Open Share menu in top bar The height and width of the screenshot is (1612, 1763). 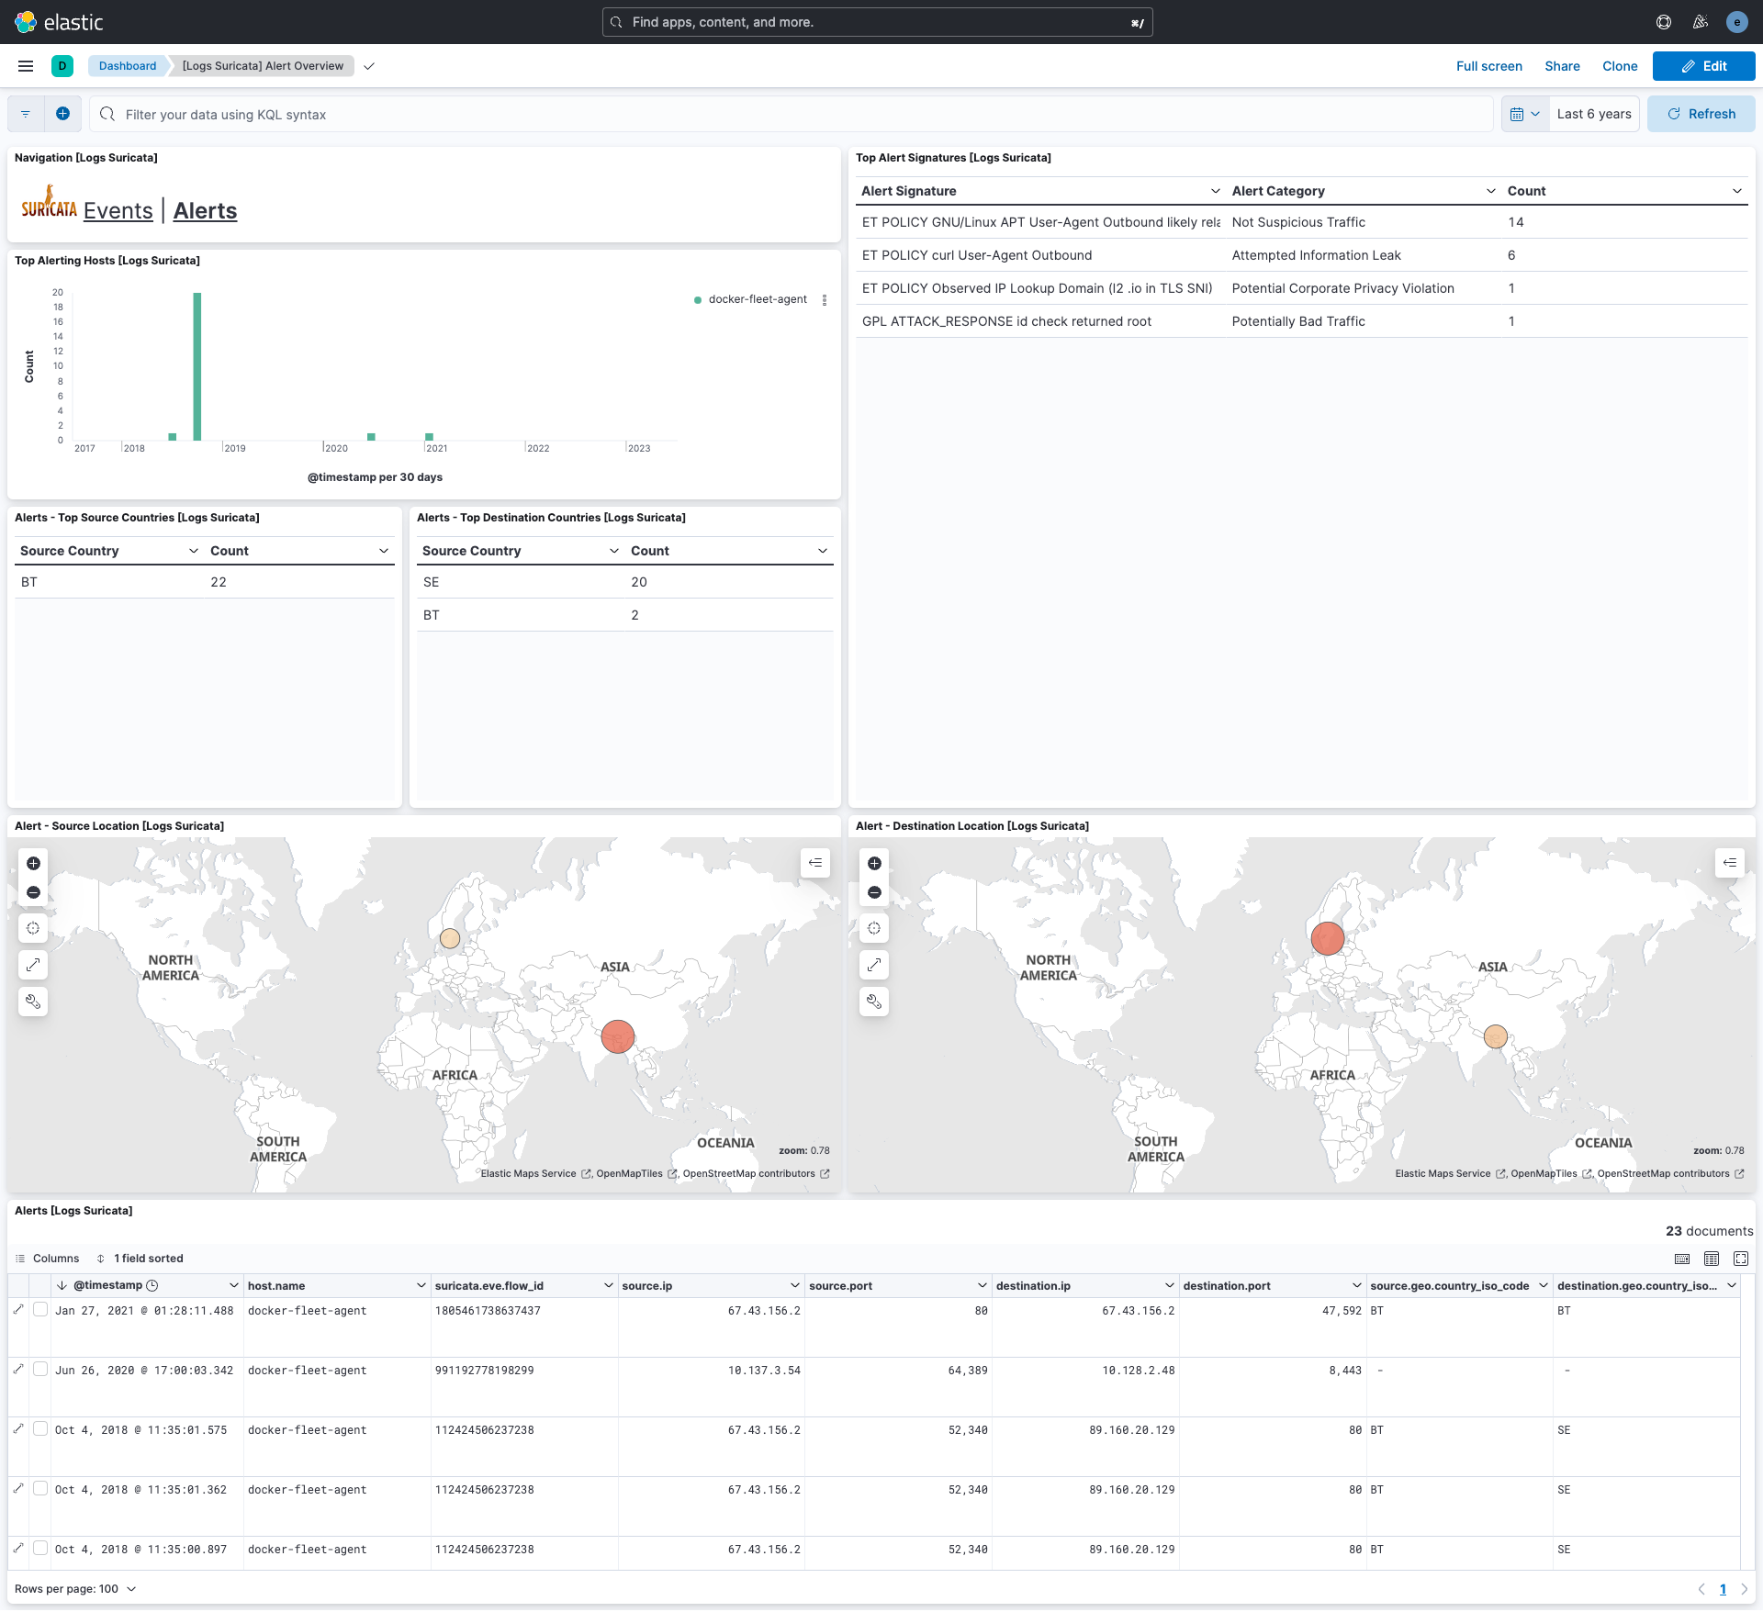[1562, 66]
